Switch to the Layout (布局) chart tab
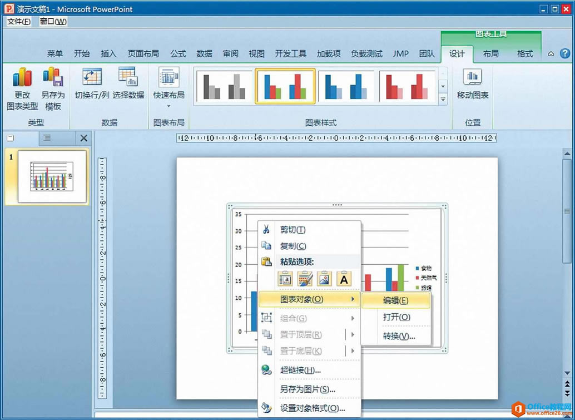 click(x=490, y=53)
